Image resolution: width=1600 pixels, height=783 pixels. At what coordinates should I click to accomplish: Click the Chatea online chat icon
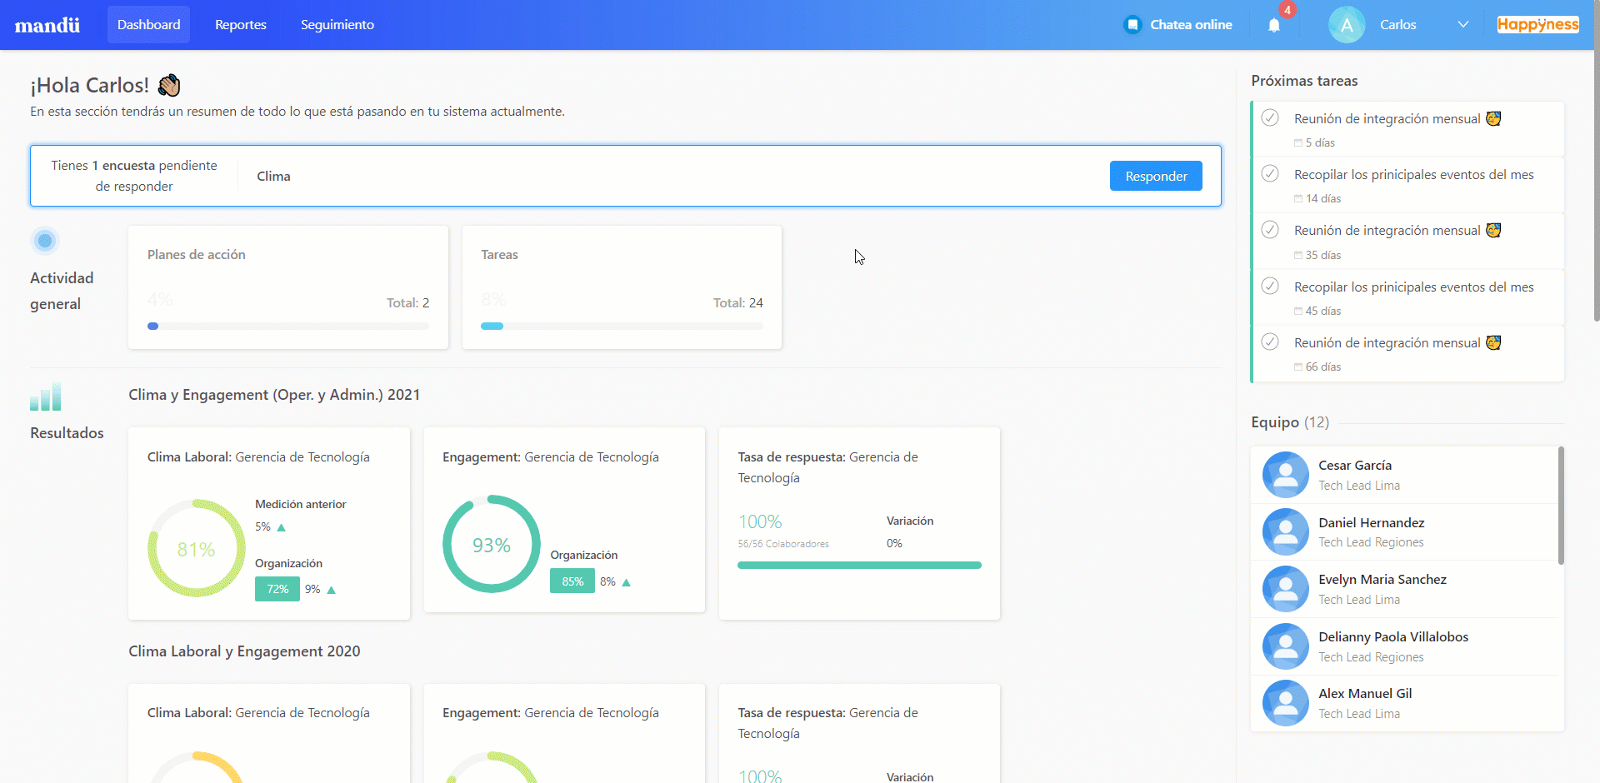(x=1132, y=25)
